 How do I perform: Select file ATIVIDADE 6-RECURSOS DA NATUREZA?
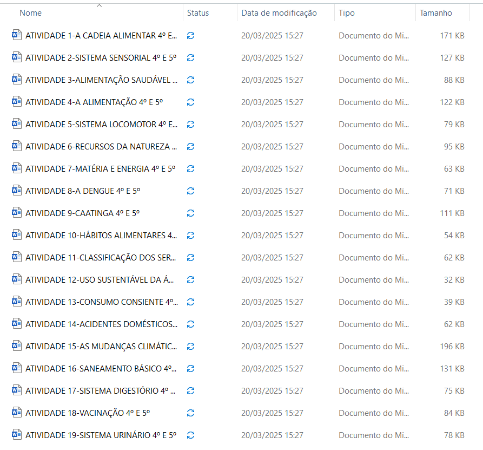coord(101,147)
